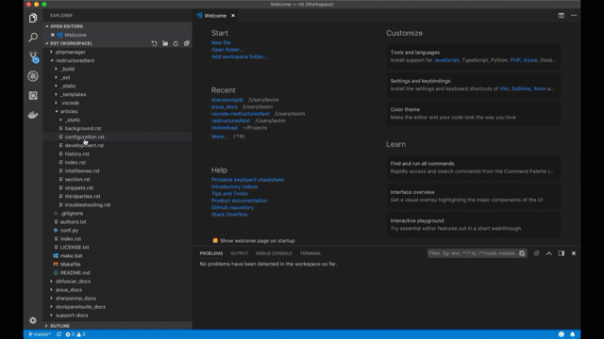This screenshot has width=604, height=339.
Task: Click the More... recent link
Action: (219, 137)
